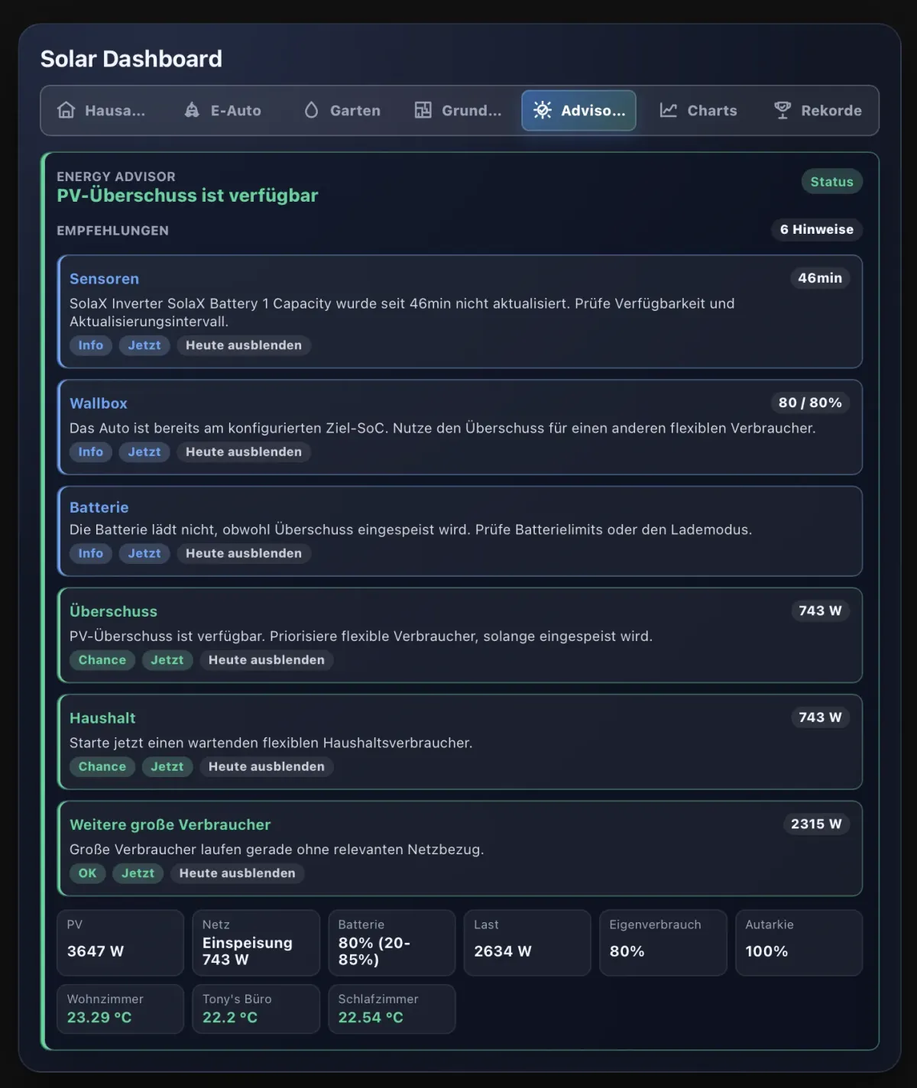Click the Chance tag in the Überschuss card
Viewport: 917px width, 1088px height.
point(102,660)
